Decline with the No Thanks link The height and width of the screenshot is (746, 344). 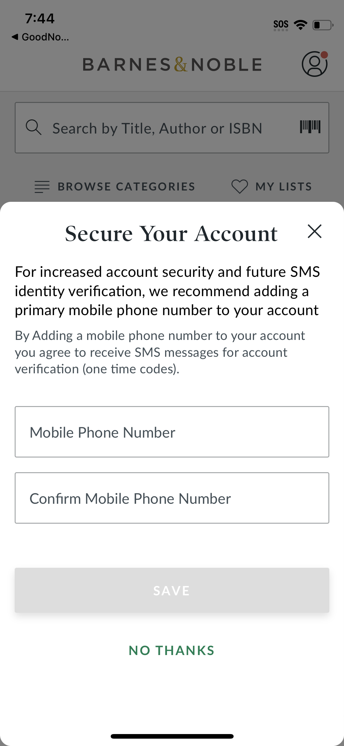click(x=172, y=650)
